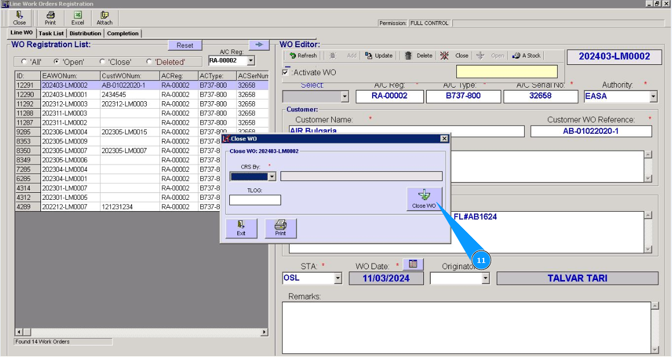Click the TLOG input field
This screenshot has height=358, width=672.
click(x=255, y=200)
